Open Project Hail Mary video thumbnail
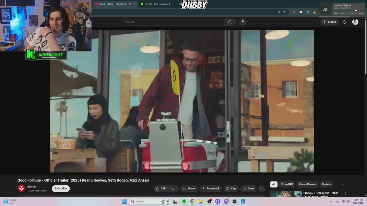The image size is (367, 206). [286, 194]
